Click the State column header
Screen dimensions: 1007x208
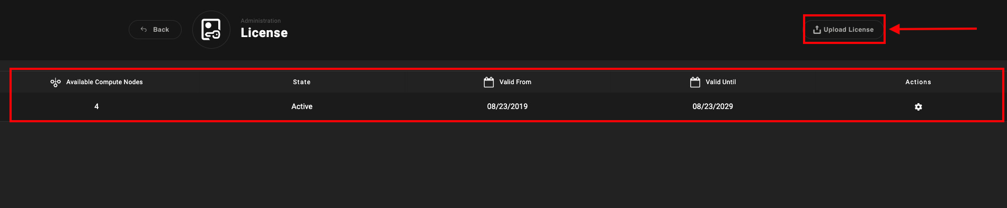302,82
